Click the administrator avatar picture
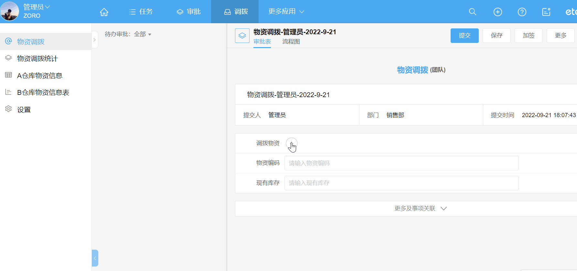Viewport: 577px width, 271px height. coord(10,11)
